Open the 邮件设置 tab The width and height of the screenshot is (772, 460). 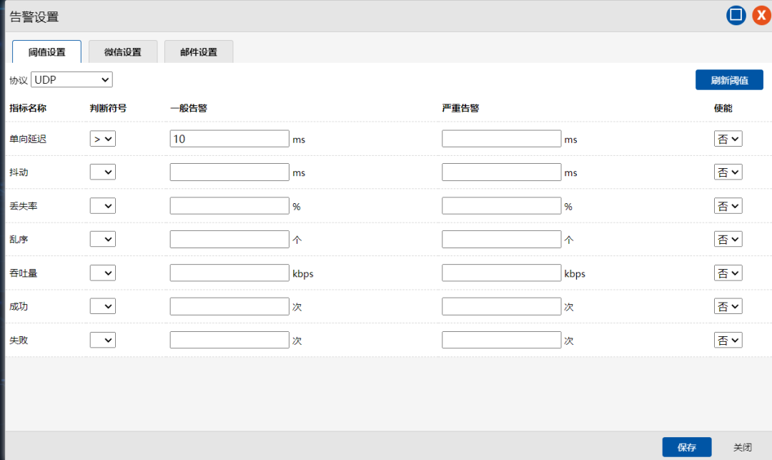(199, 52)
